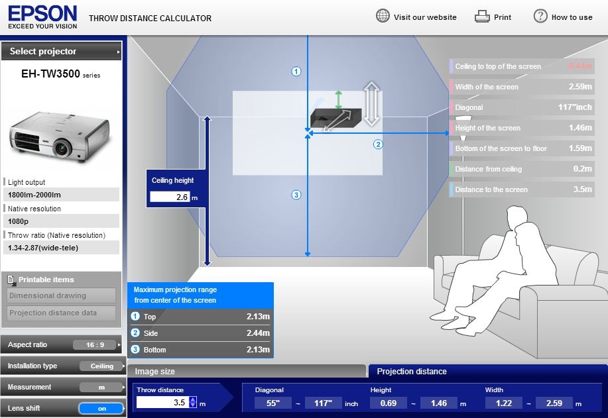The height and width of the screenshot is (418, 608).
Task: Click the globe icon for Visit our website
Action: (x=383, y=17)
